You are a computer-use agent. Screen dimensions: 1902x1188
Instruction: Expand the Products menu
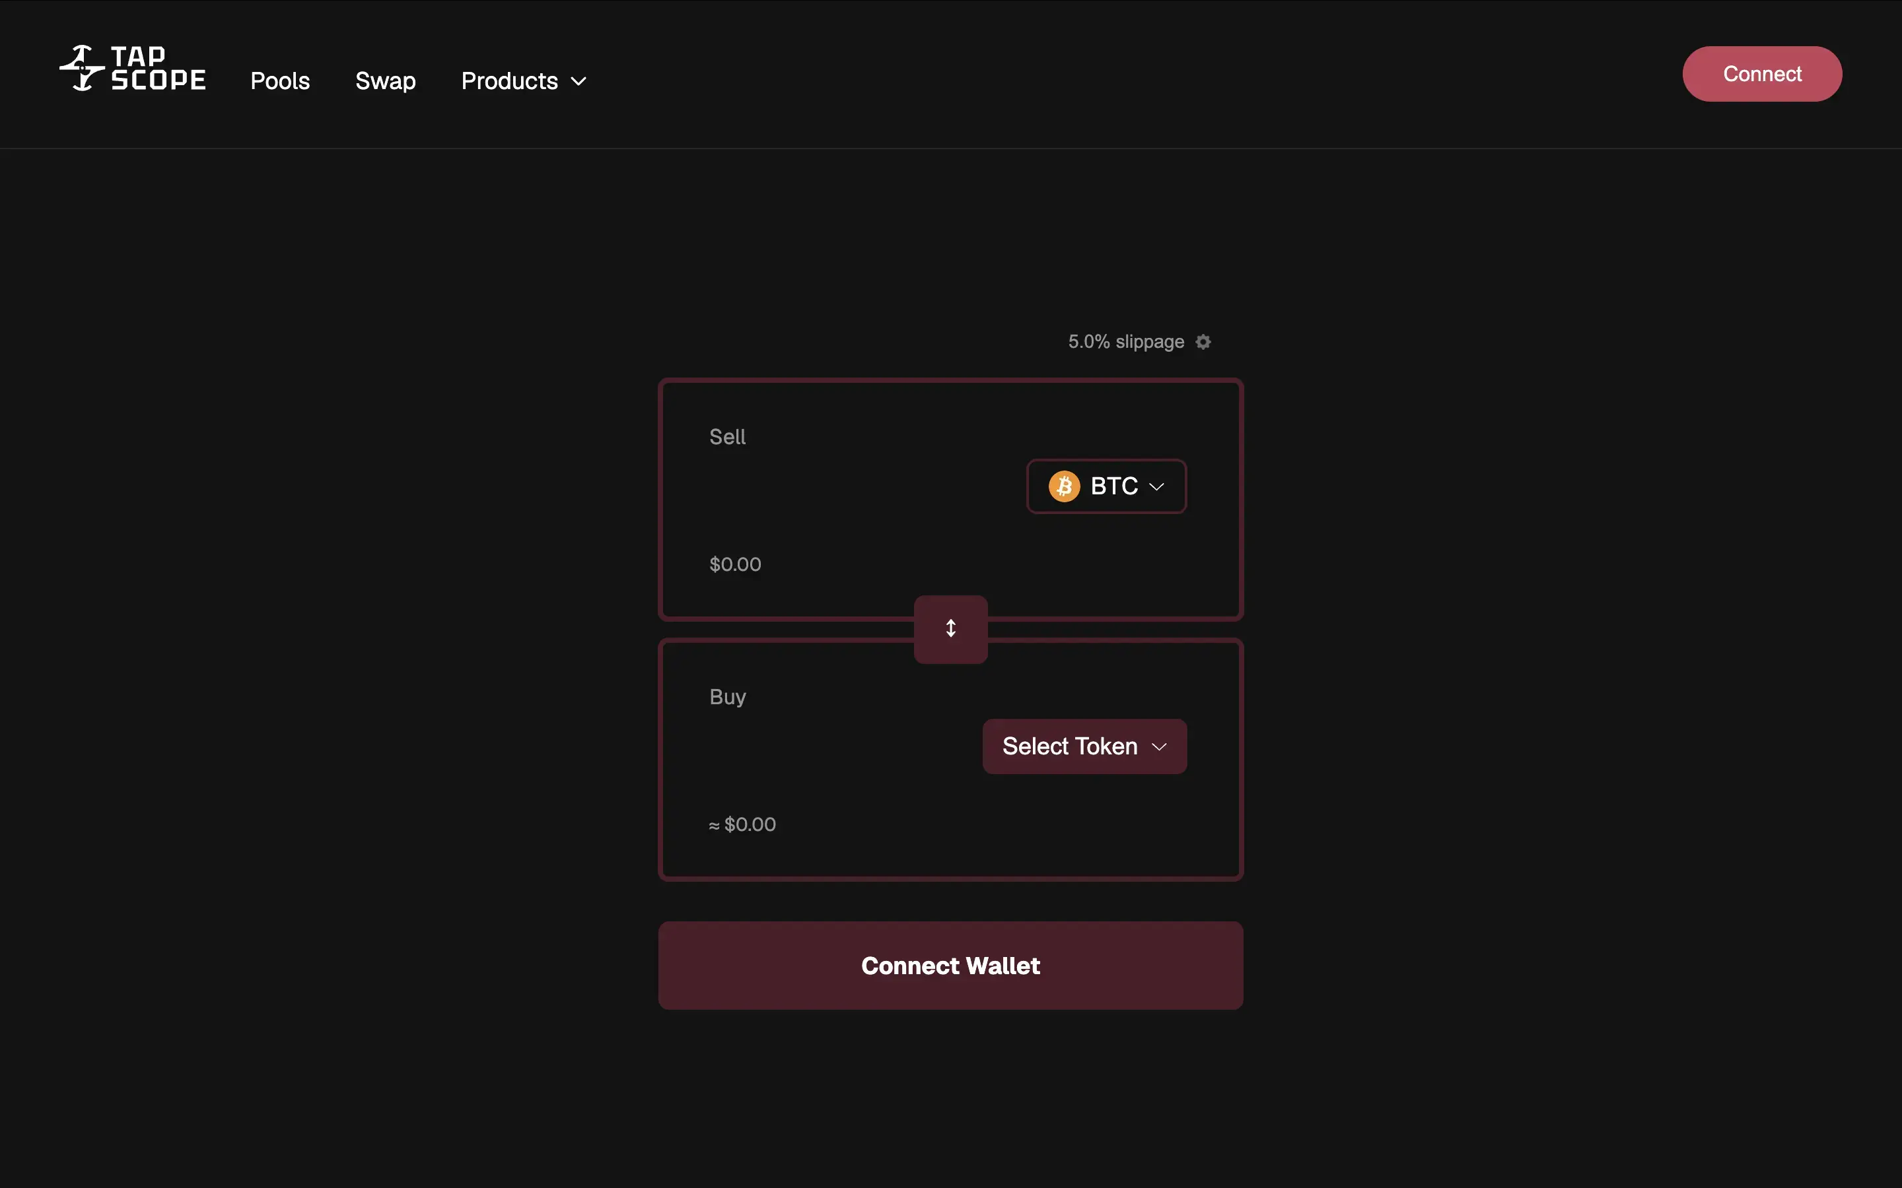click(x=524, y=81)
